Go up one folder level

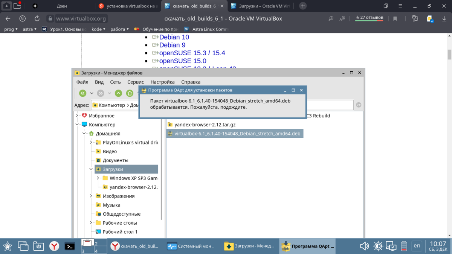(119, 93)
